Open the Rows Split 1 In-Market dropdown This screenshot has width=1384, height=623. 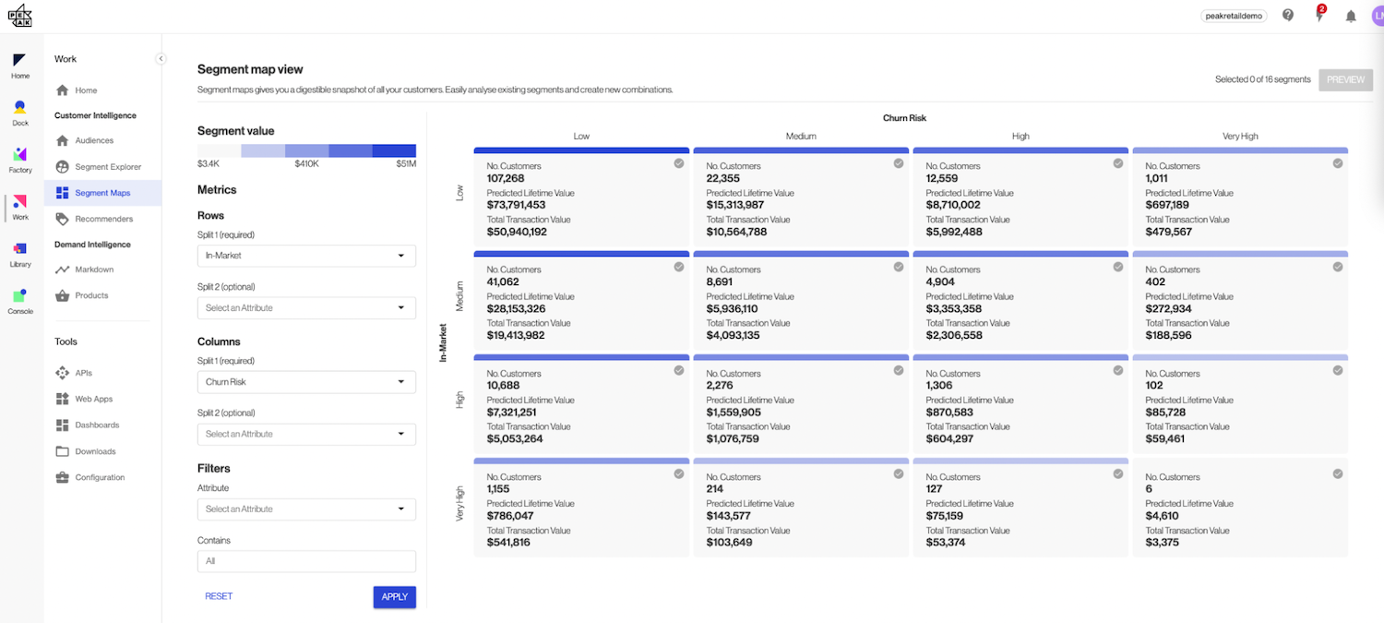click(x=305, y=256)
